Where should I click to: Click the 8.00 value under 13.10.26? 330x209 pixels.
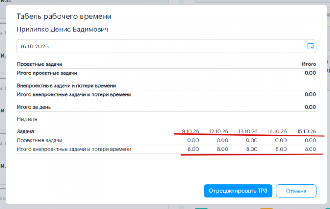coord(251,149)
